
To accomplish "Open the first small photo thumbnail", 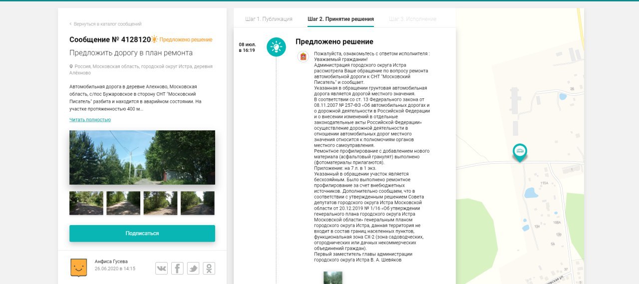I will pos(86,203).
